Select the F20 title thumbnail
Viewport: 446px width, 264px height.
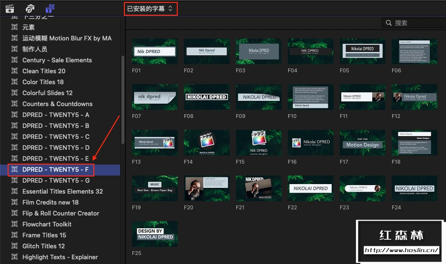[207, 188]
